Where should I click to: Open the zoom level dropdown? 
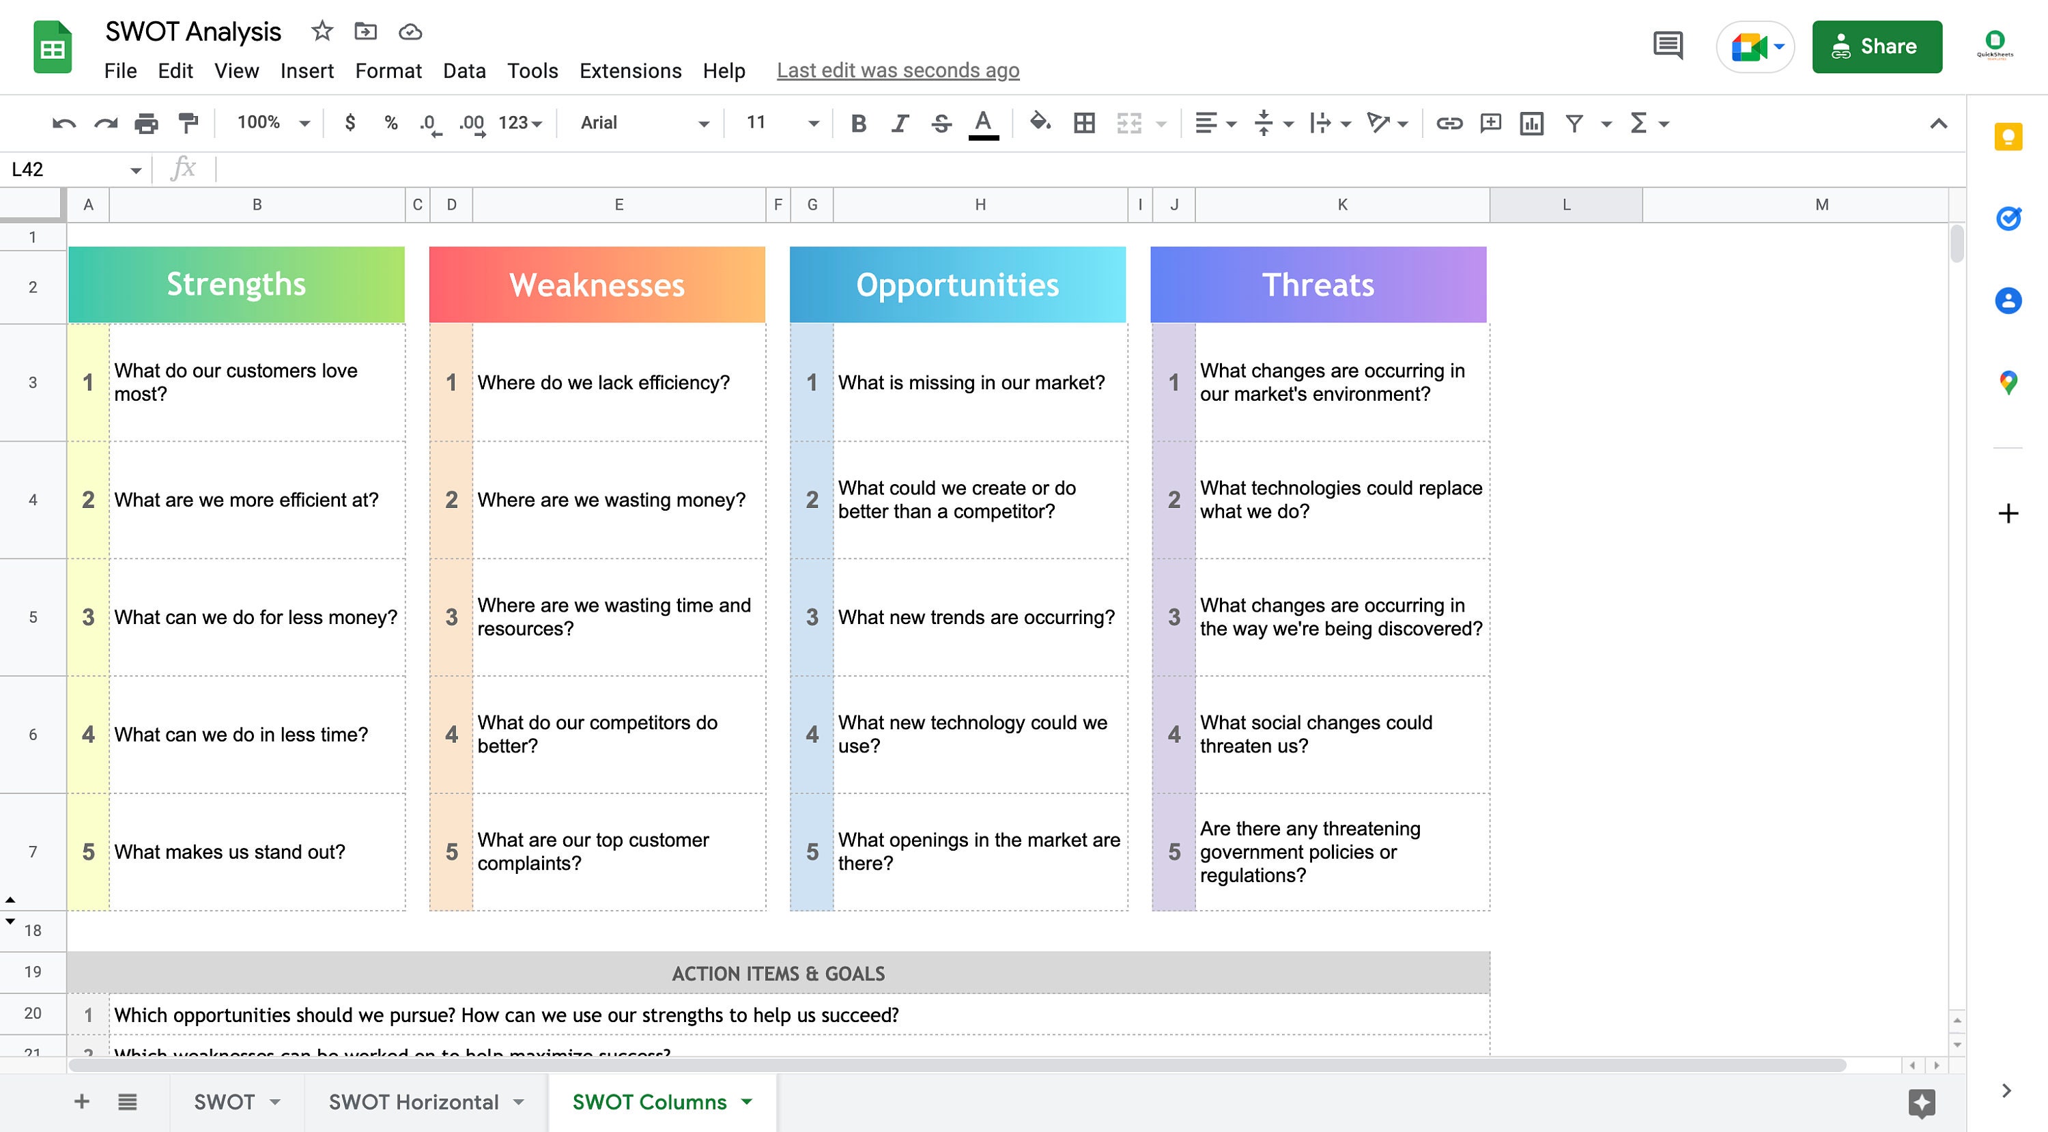(270, 123)
